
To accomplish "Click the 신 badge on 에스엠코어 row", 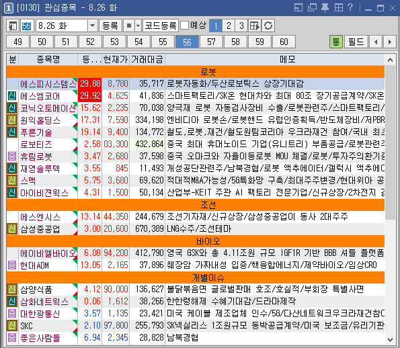I will (12, 95).
